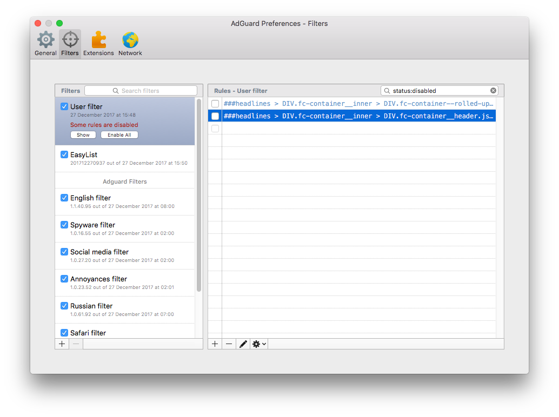Click the Adguard Filters section header
The height and width of the screenshot is (417, 559).
125,181
